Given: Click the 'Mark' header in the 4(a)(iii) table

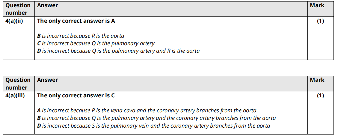Looking at the screenshot, I should pyautogui.click(x=317, y=80).
